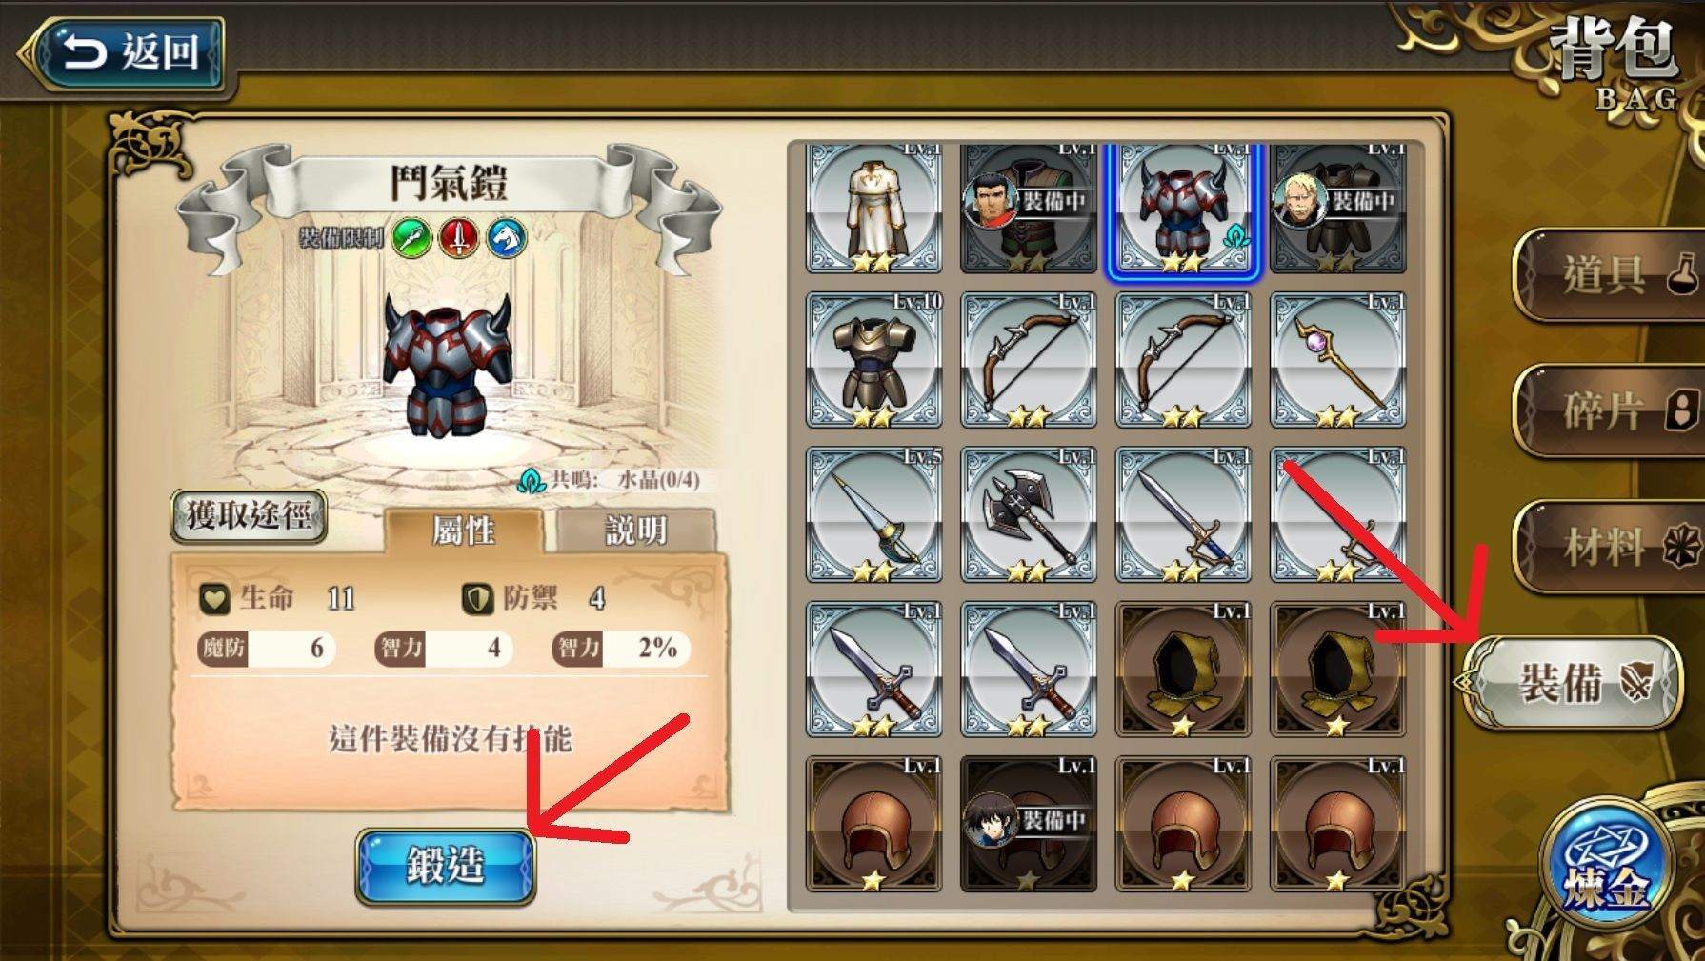Click the green staff class restriction icon
The image size is (1705, 961).
(411, 237)
